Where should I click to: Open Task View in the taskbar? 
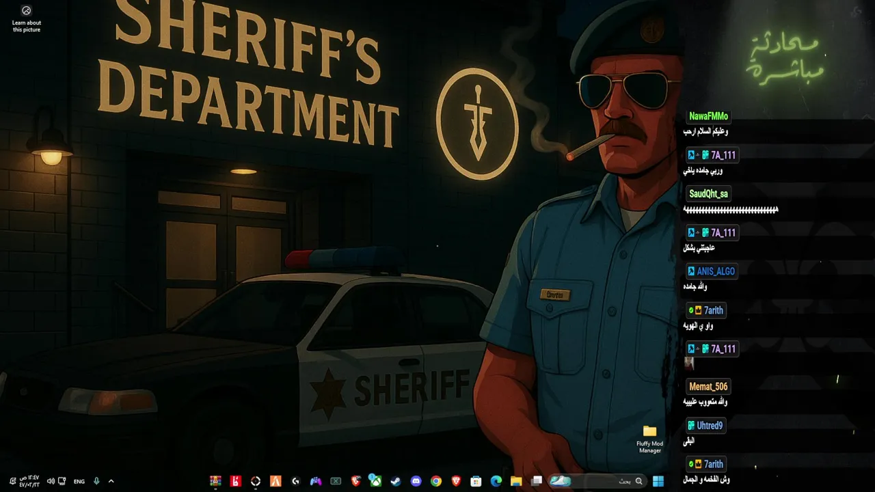[x=537, y=481]
